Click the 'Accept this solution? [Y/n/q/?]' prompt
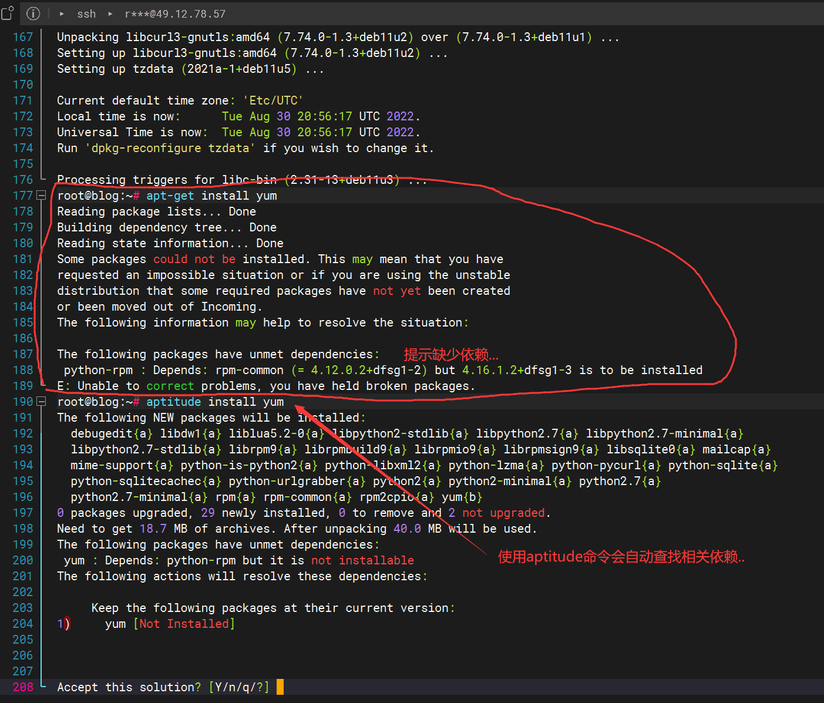This screenshot has height=703, width=824. [163, 687]
